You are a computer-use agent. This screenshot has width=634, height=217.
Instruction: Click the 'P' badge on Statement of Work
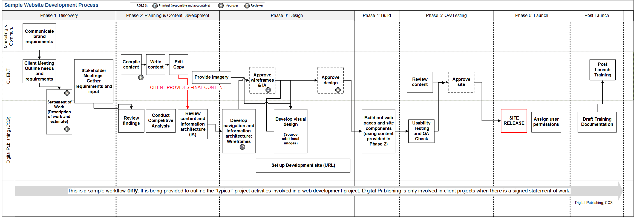click(67, 129)
